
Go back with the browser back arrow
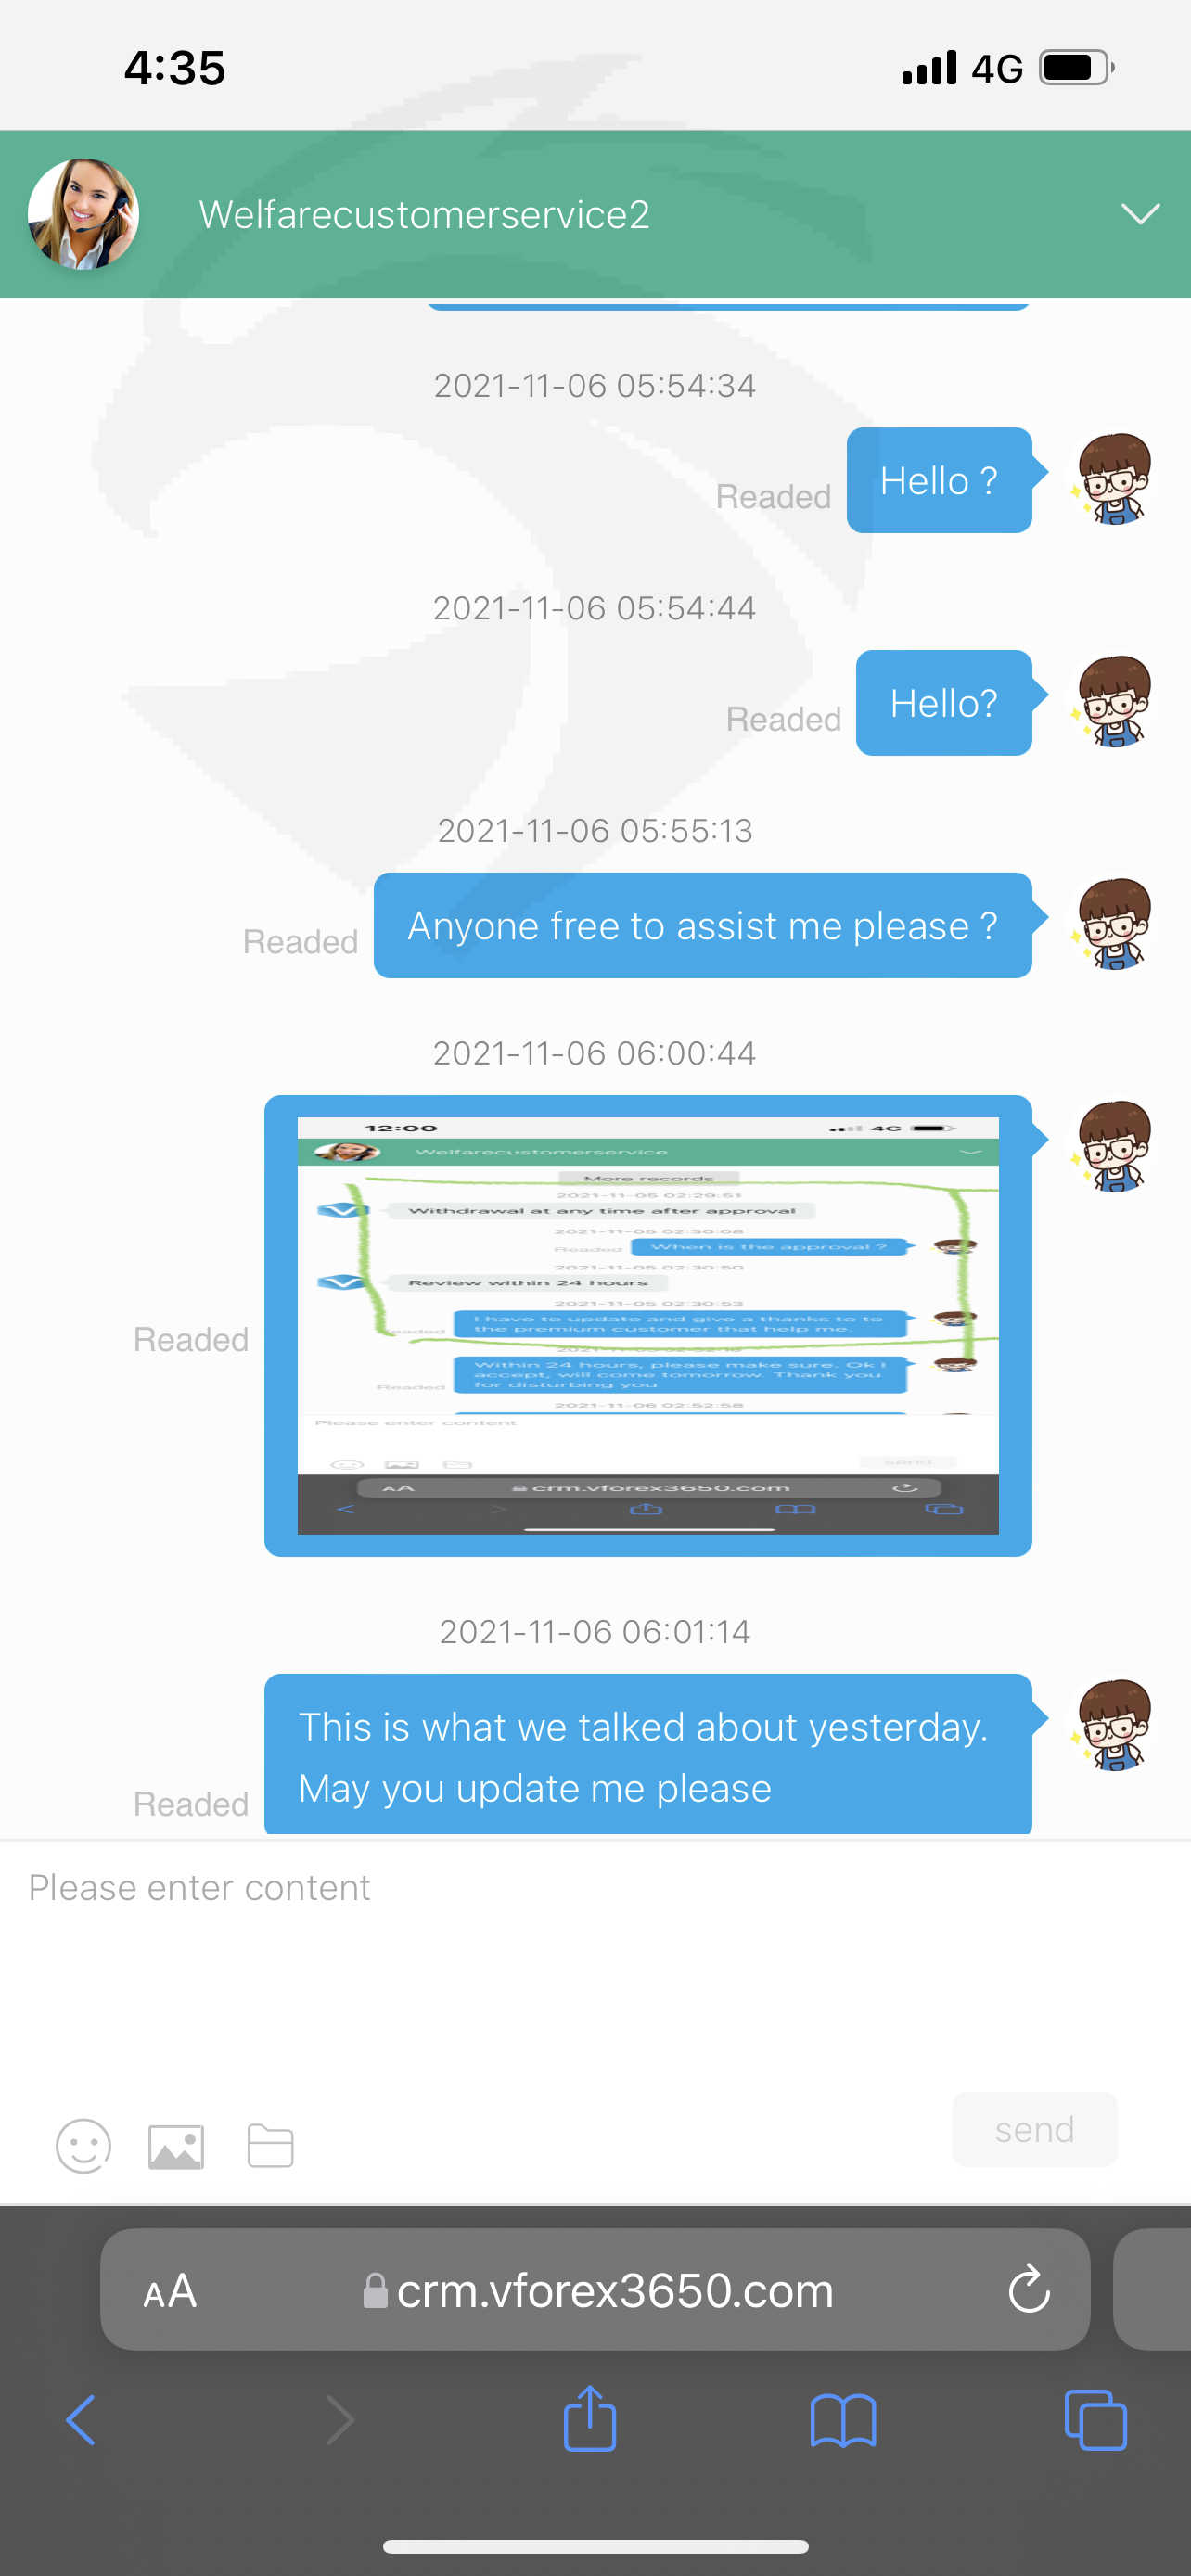coord(81,2420)
